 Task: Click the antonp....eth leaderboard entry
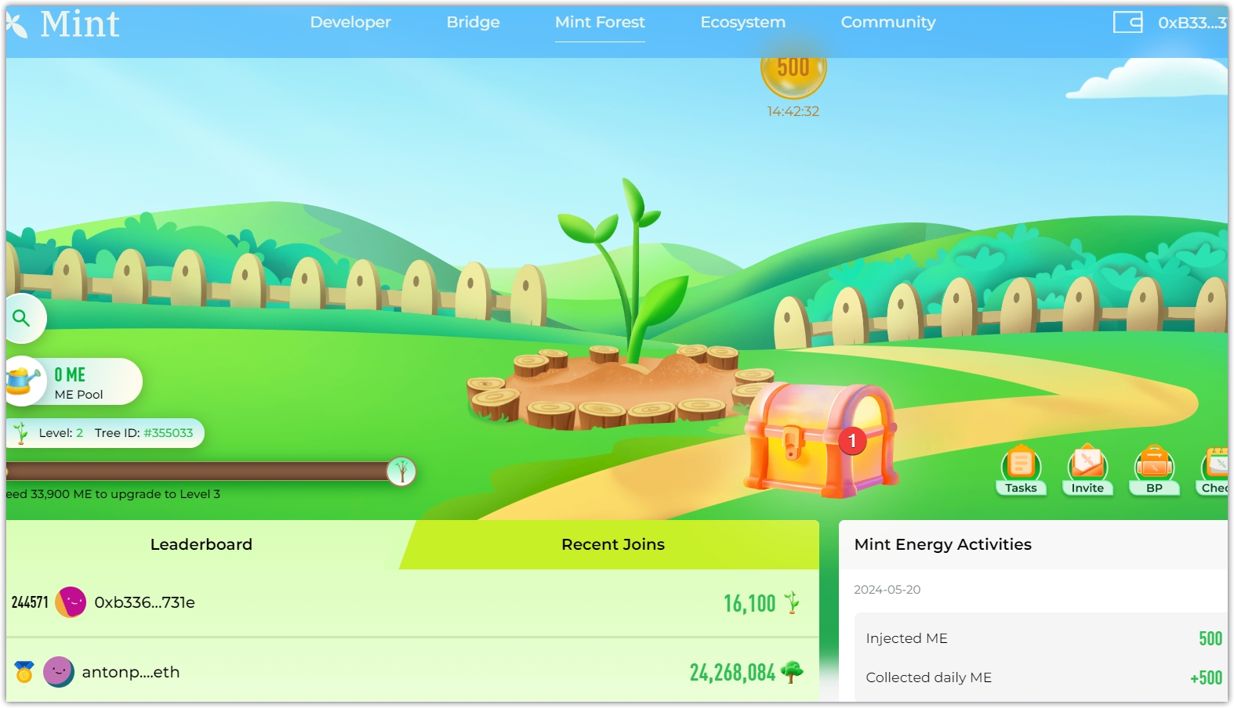pyautogui.click(x=130, y=672)
